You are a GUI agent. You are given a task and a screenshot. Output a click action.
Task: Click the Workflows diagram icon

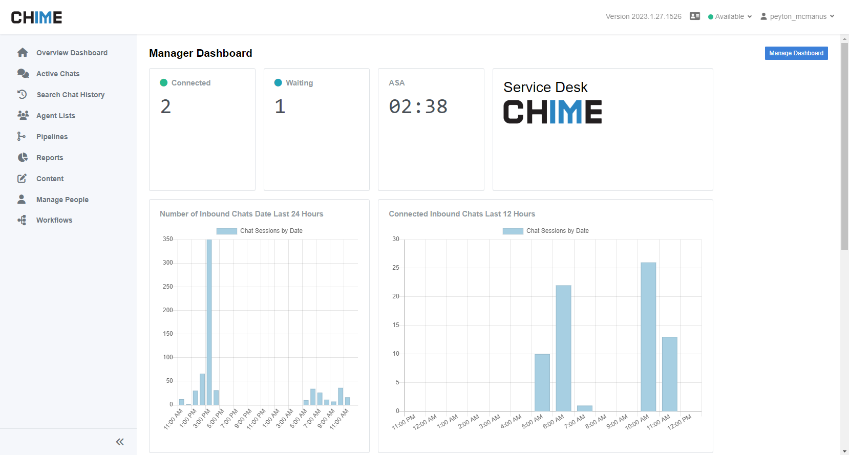pyautogui.click(x=22, y=220)
